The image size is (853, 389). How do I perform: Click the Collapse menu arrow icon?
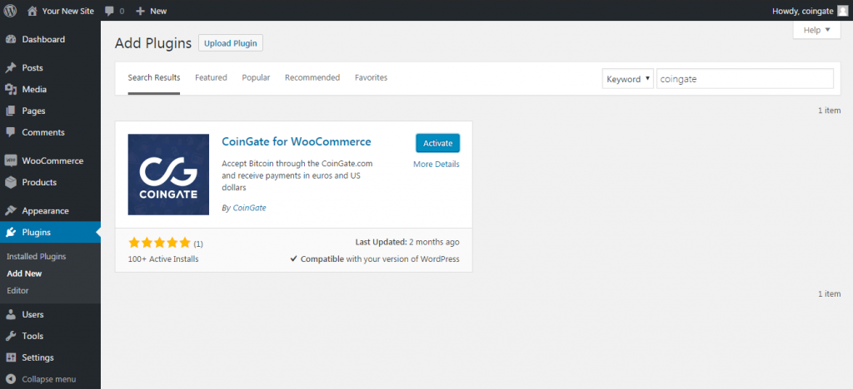10,379
